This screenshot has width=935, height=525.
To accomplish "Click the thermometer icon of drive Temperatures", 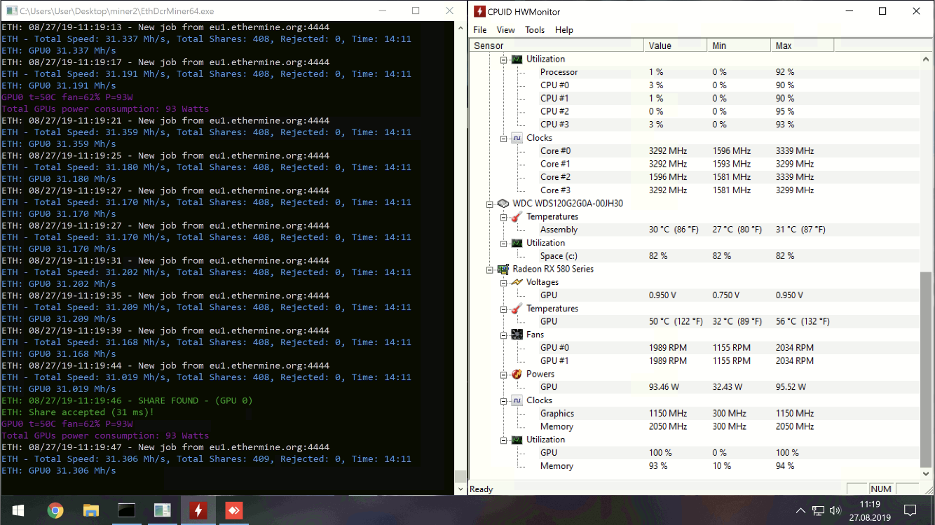I will (517, 217).
